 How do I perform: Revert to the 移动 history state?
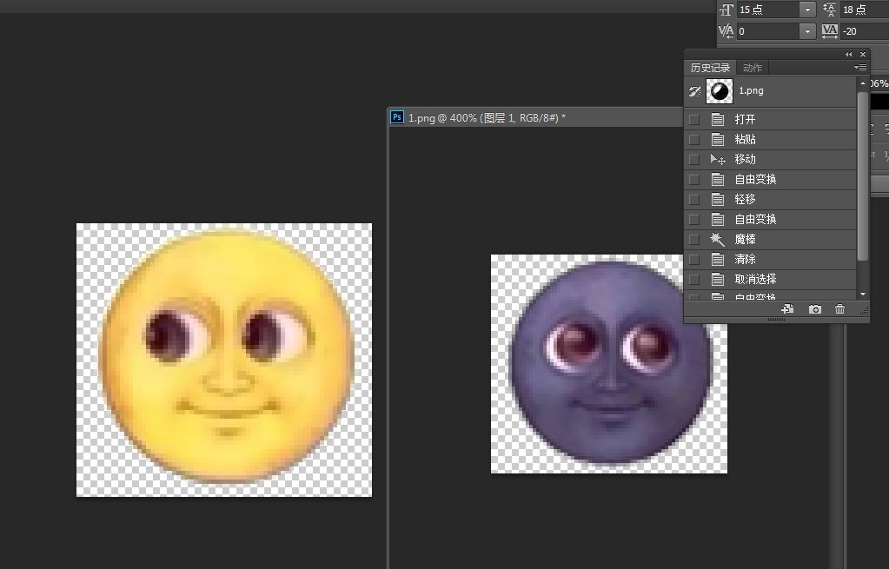[745, 160]
